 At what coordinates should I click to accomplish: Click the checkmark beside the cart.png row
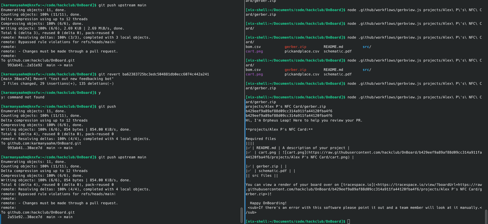coord(249,152)
